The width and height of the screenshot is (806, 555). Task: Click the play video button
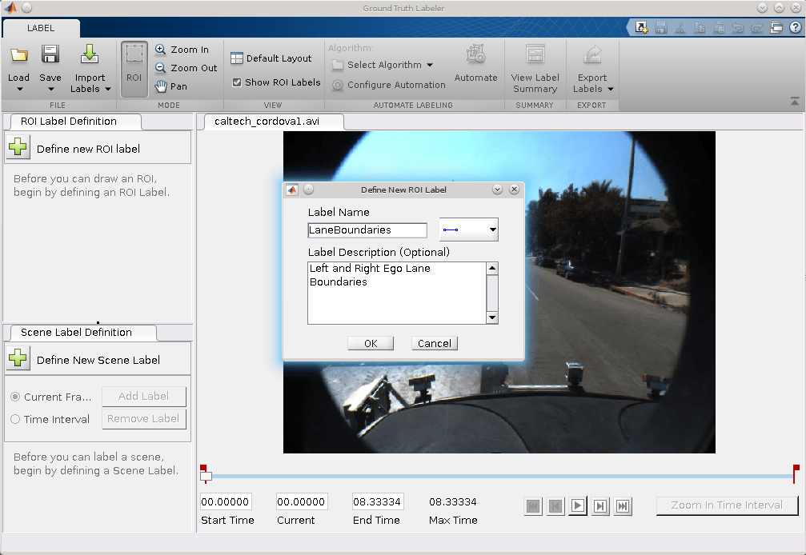click(578, 506)
